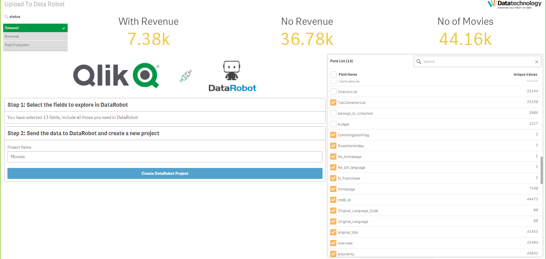Select the Post Production status value
The image size is (546, 259).
tap(35, 45)
